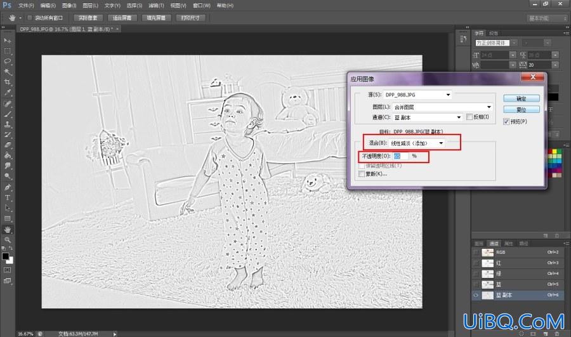Image resolution: width=571 pixels, height=337 pixels.
Task: Select the Eraser tool
Action: 7,145
